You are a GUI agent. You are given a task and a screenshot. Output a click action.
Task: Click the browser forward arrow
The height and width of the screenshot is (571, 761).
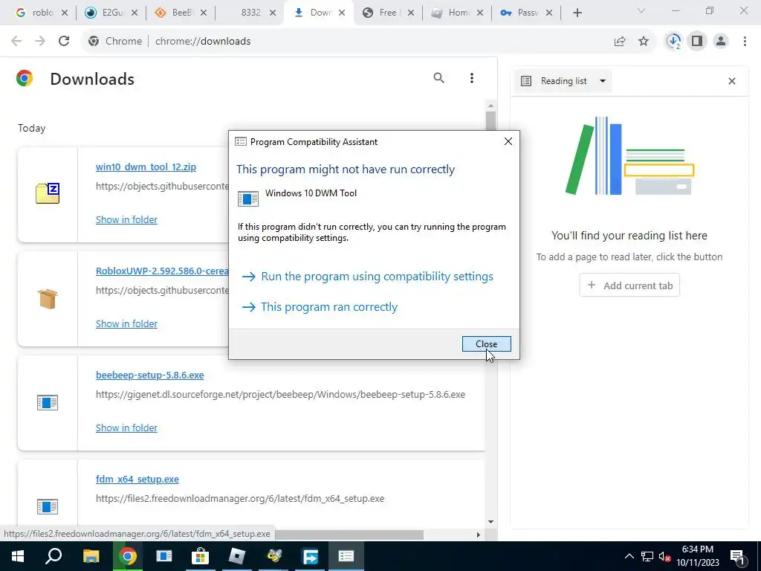click(40, 42)
